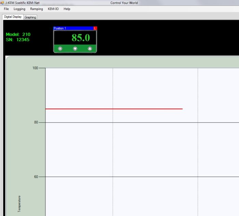Viewport: 239px width, 216px height.
Task: Click the Position 1 blue title bar
Action: [73, 28]
